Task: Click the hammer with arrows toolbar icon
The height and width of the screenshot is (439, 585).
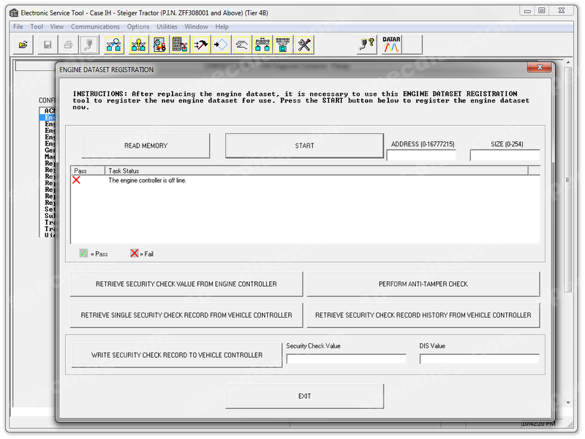Action: tap(201, 45)
